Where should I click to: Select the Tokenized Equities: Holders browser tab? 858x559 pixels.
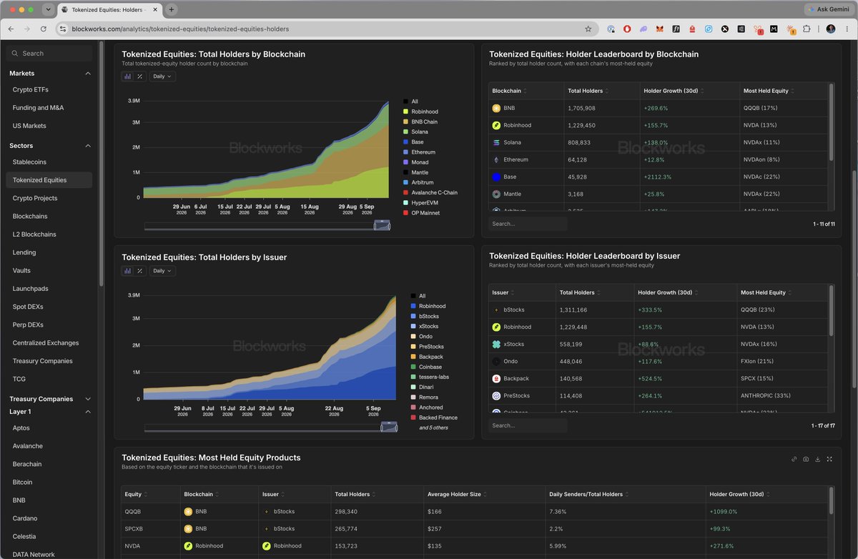tap(109, 9)
